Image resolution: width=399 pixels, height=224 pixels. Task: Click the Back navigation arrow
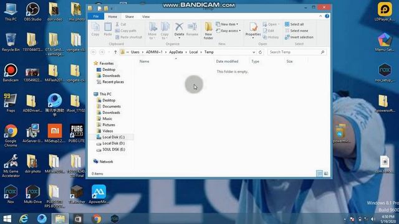click(94, 52)
